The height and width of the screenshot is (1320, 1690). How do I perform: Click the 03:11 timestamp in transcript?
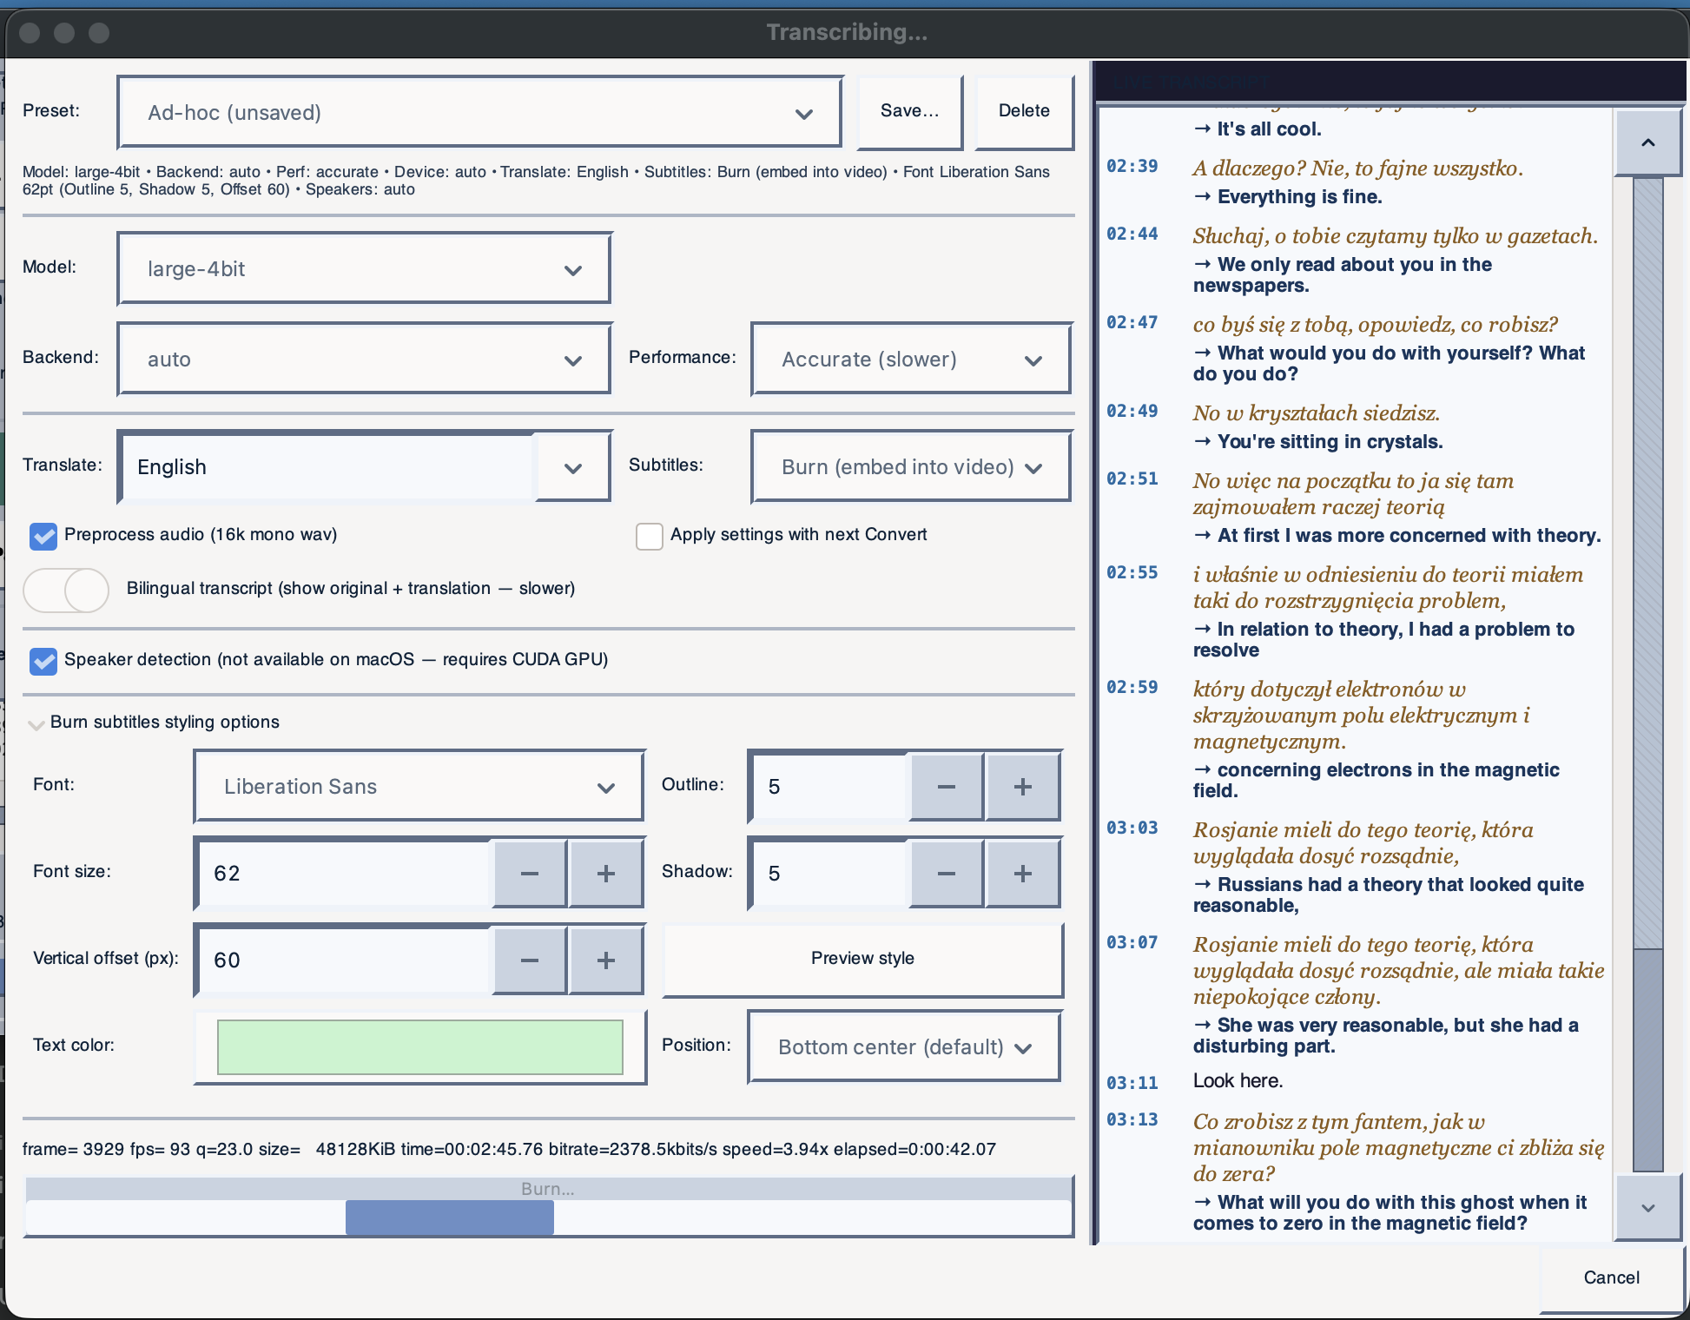click(x=1132, y=1084)
